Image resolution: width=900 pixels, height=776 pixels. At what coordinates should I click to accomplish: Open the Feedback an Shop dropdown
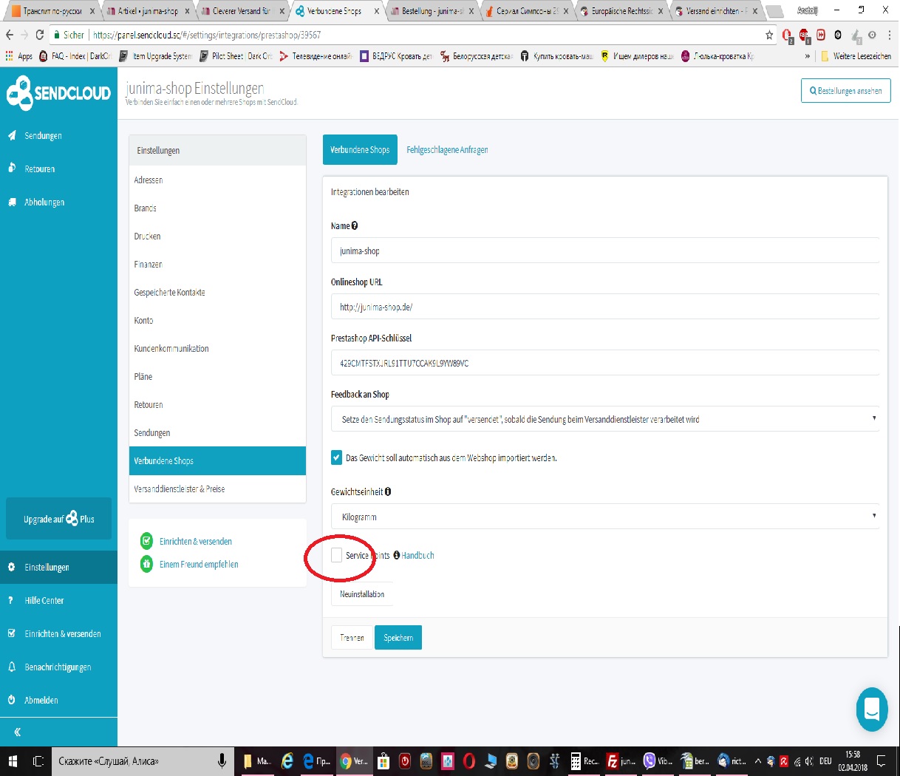point(605,420)
